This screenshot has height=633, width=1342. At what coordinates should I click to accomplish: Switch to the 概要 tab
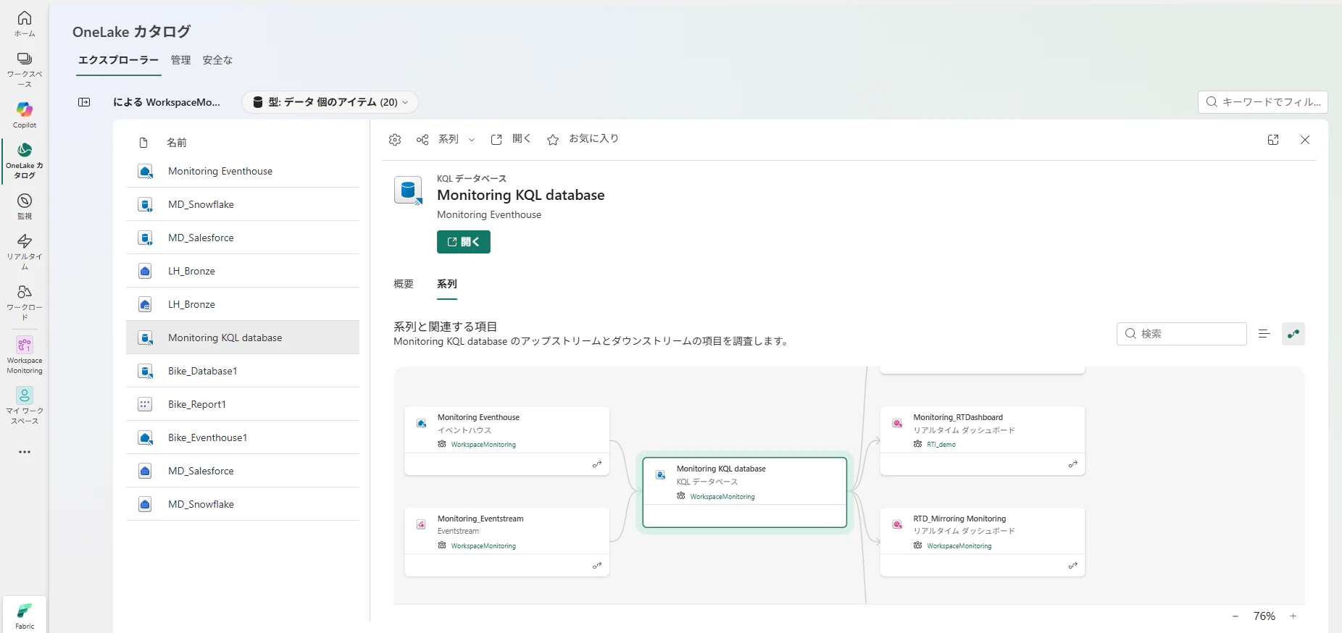click(x=404, y=284)
